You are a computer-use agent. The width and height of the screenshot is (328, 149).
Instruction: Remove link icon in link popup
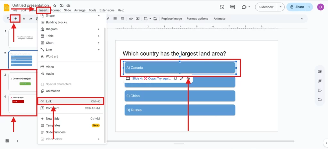188,78
